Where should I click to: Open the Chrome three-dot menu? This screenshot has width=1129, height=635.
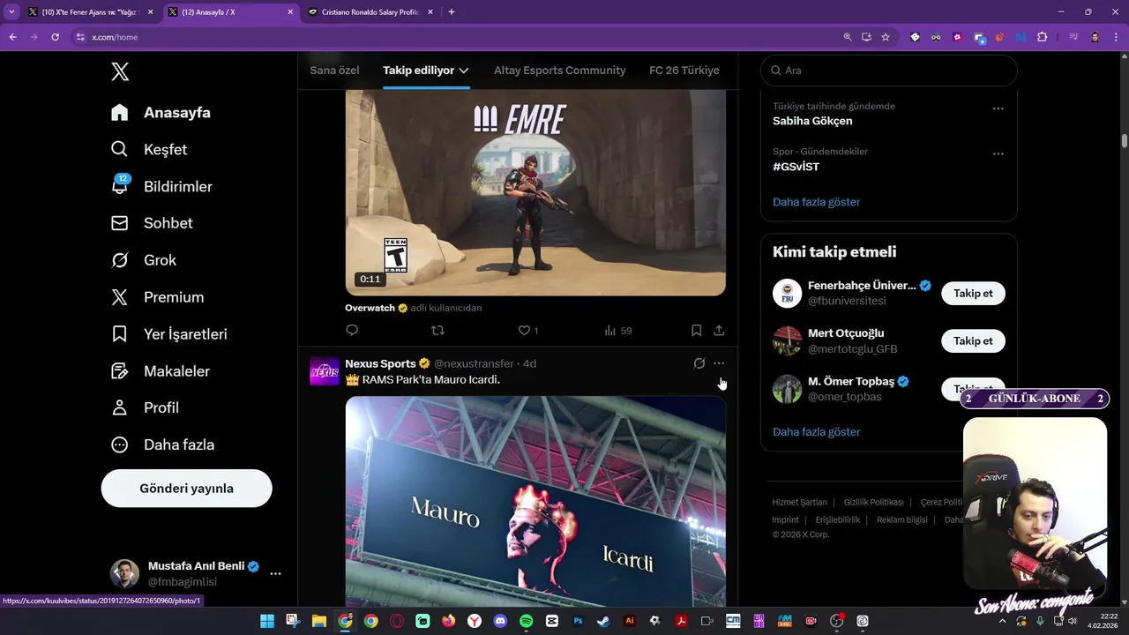tap(1116, 37)
